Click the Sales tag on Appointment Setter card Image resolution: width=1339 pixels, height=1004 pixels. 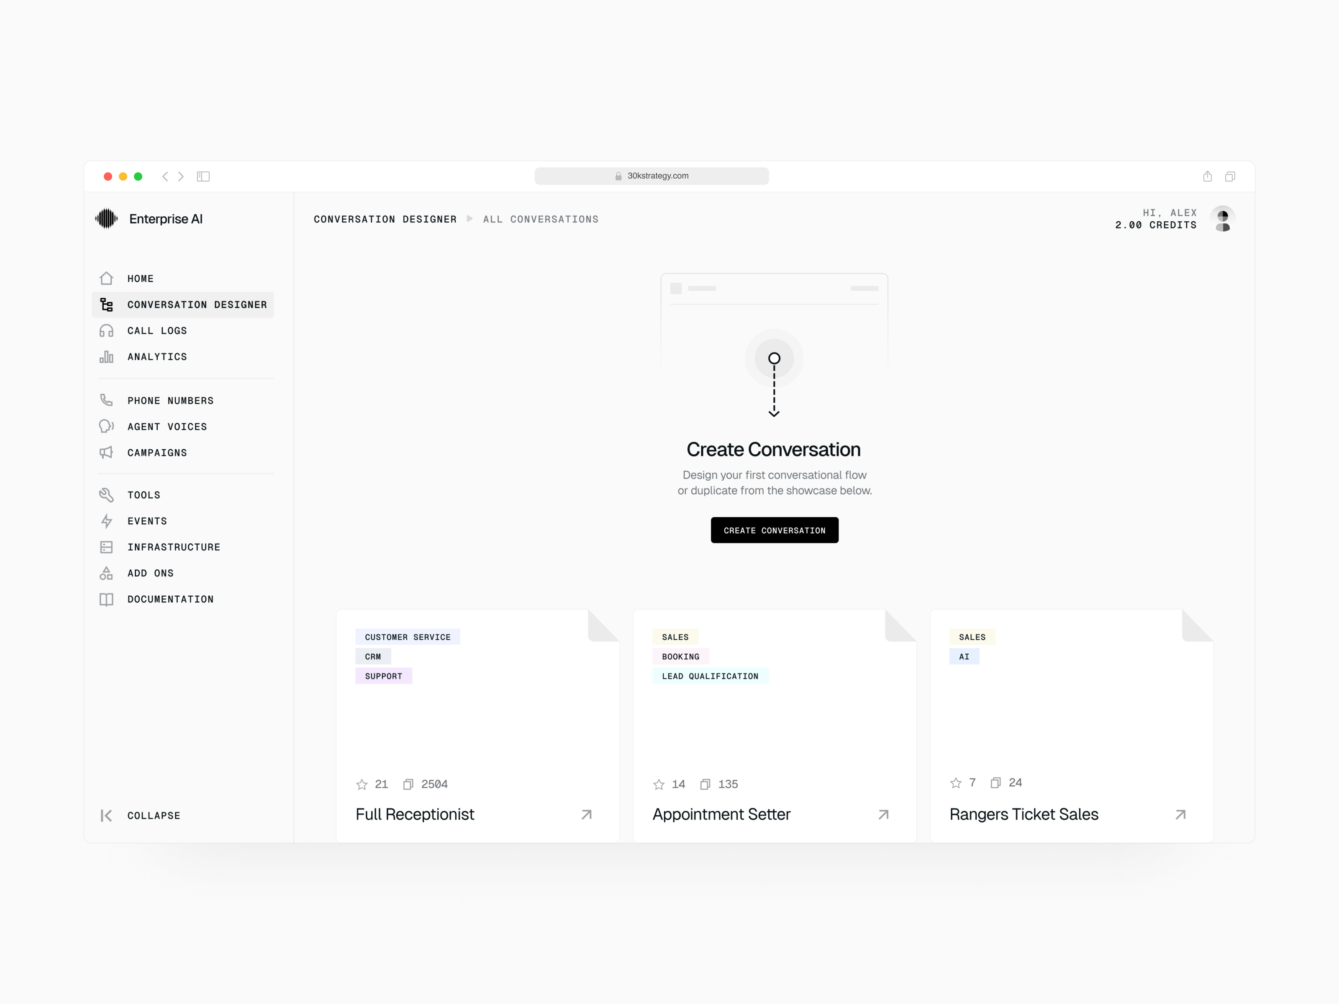coord(675,637)
